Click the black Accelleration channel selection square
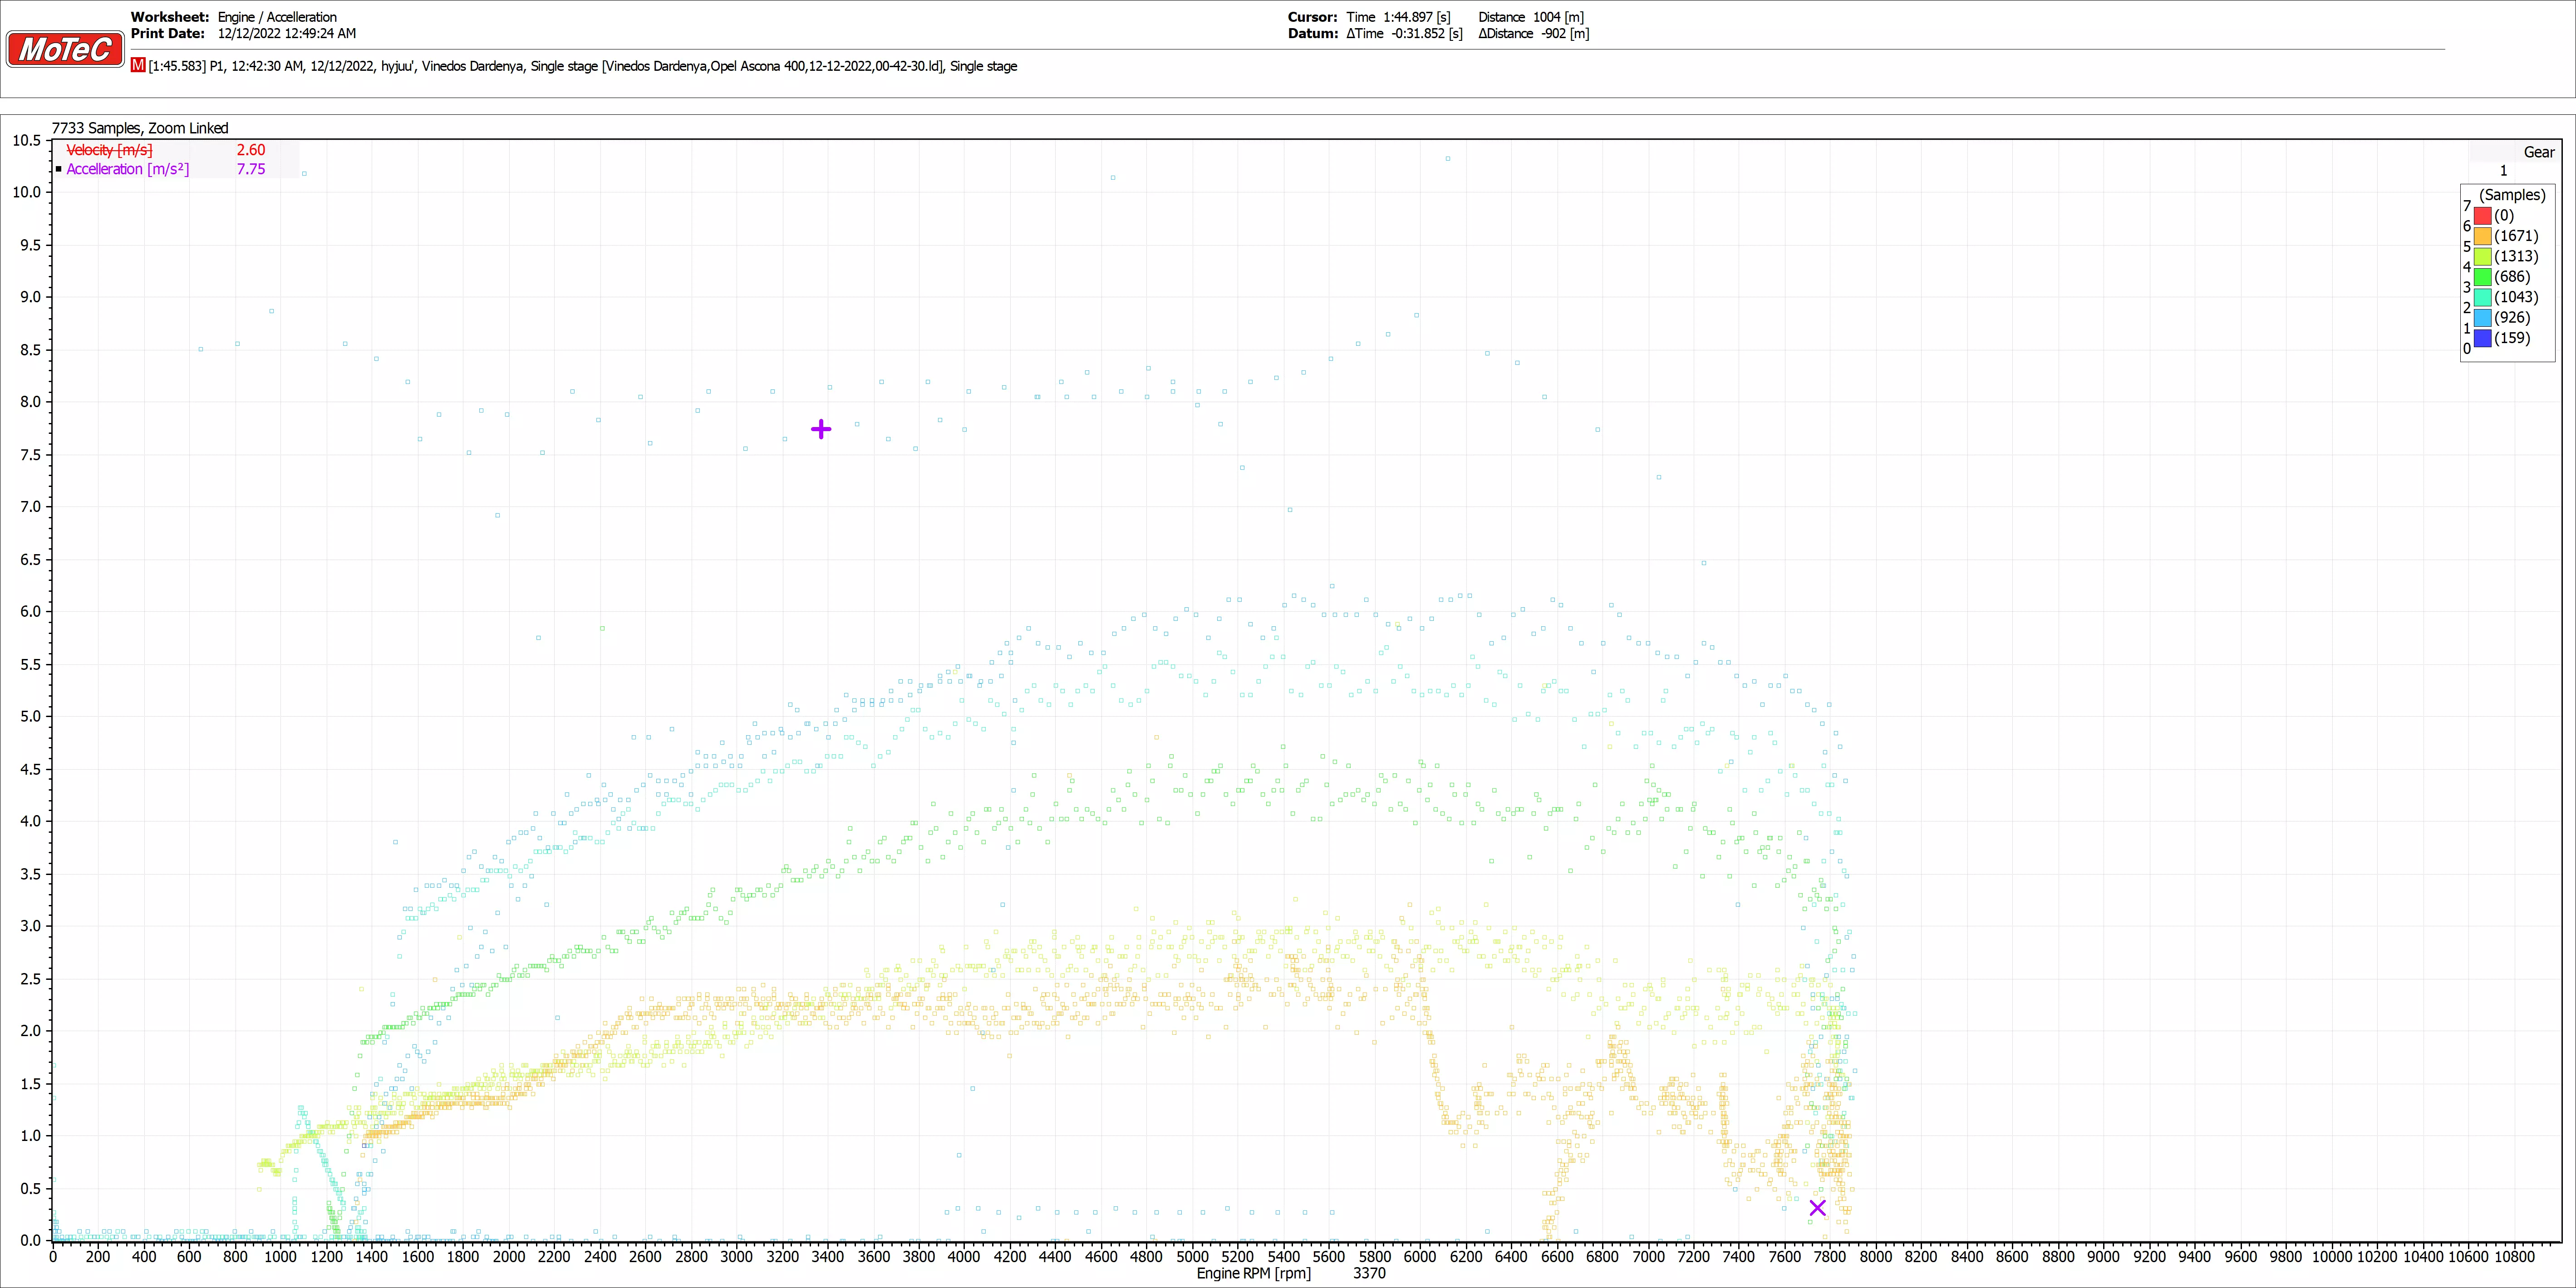 59,169
